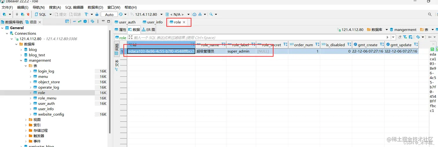The width and height of the screenshot is (438, 147).
Task: Expand the 视图 views folder
Action: [26, 120]
